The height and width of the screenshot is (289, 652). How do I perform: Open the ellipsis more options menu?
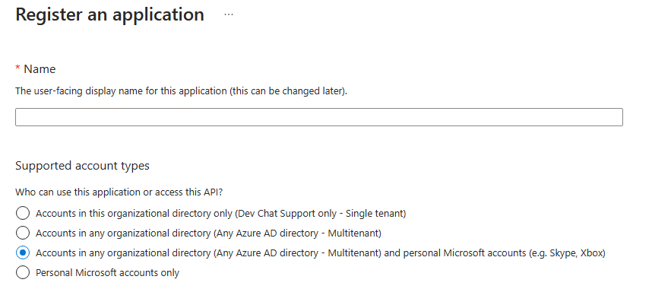(x=229, y=14)
